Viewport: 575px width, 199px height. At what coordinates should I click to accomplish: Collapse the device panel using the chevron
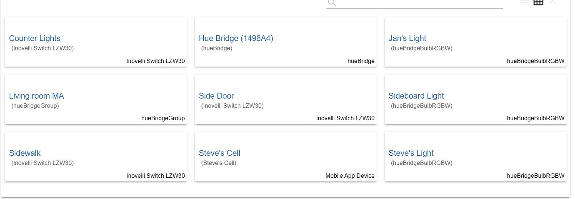tap(552, 2)
